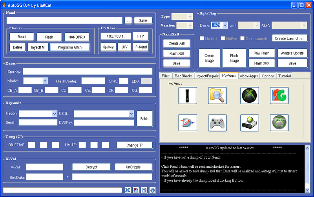Click the Programm Glitch button
Viewport: 314px width, 197px height.
pyautogui.click(x=70, y=47)
